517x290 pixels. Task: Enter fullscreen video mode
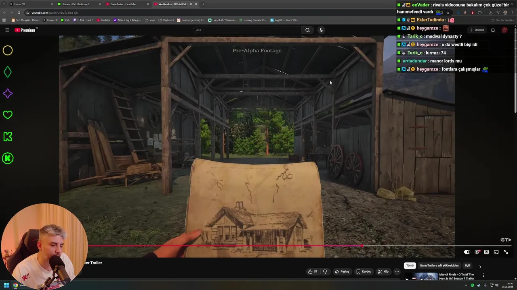pos(506,252)
